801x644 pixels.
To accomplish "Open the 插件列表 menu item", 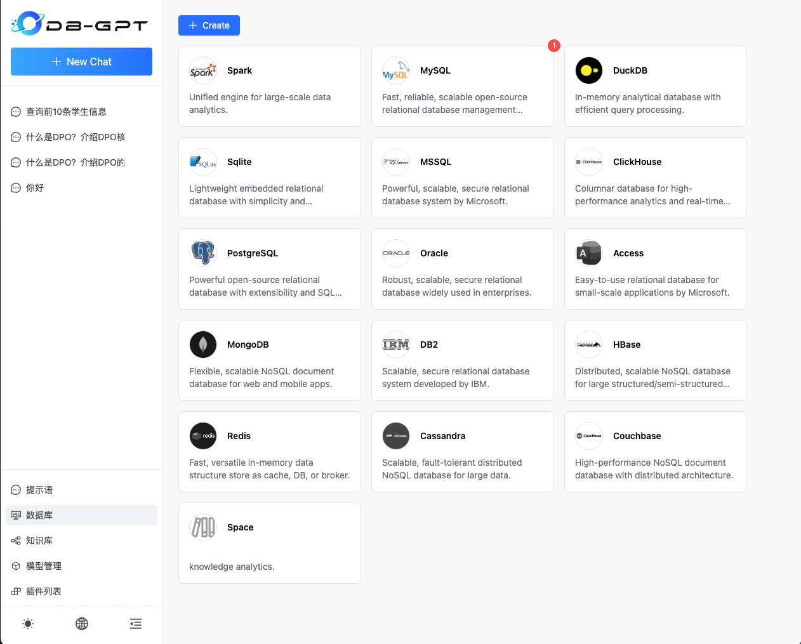I will (81, 591).
